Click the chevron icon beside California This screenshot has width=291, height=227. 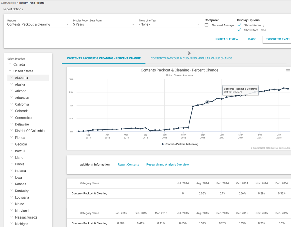click(12, 104)
